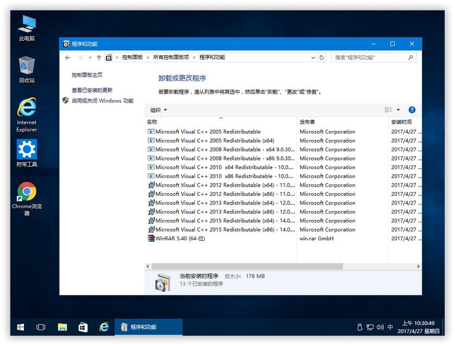The height and width of the screenshot is (346, 455).
Task: Focus the 搜索"程序和功能" search box
Action: pos(374,57)
